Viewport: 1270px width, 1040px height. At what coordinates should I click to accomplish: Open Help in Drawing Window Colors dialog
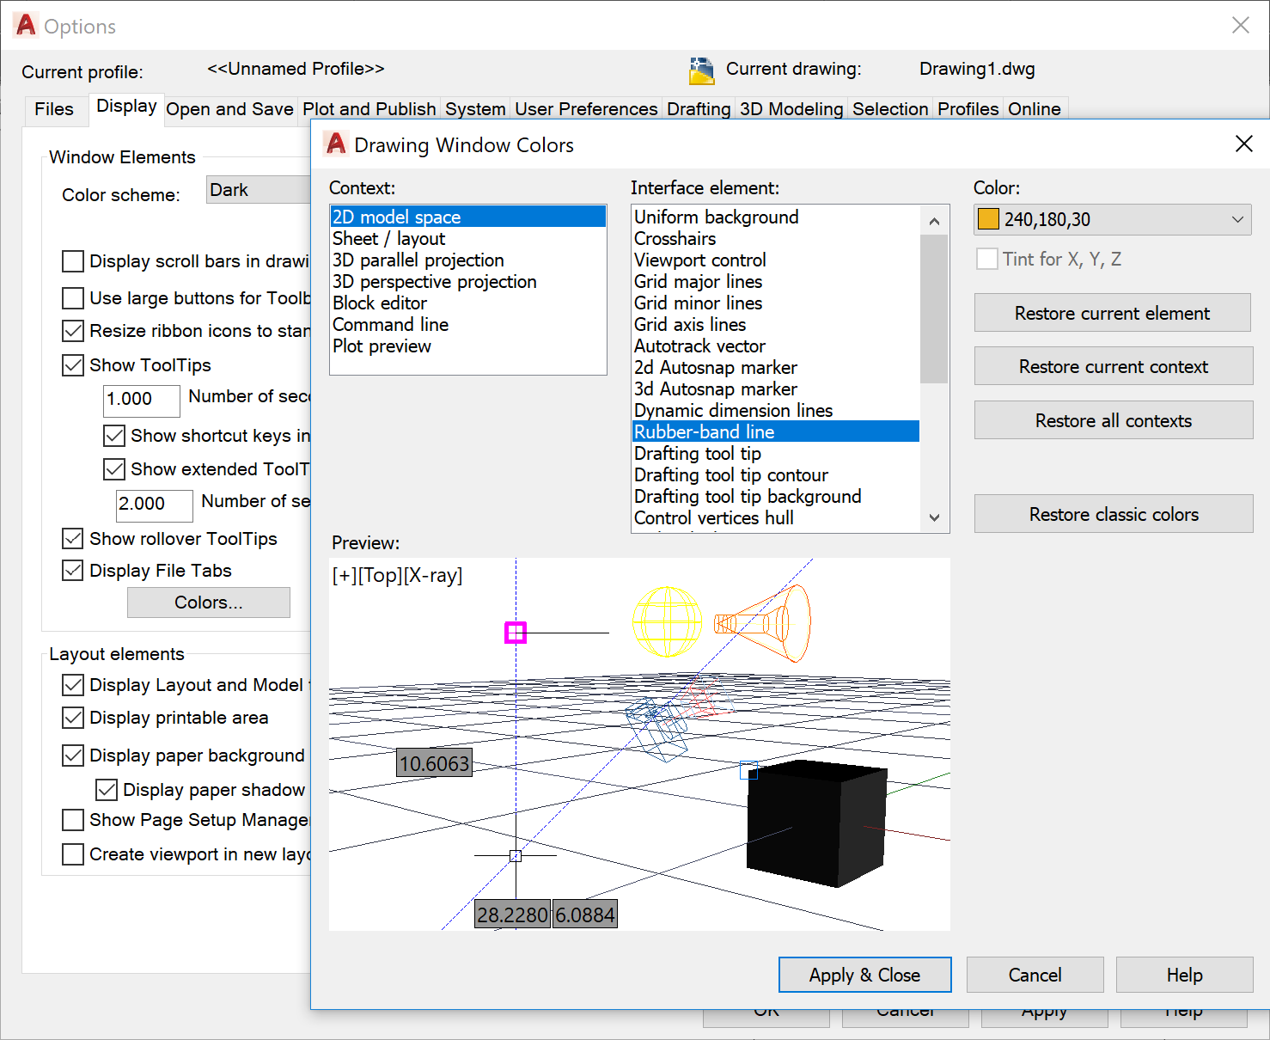[1185, 975]
